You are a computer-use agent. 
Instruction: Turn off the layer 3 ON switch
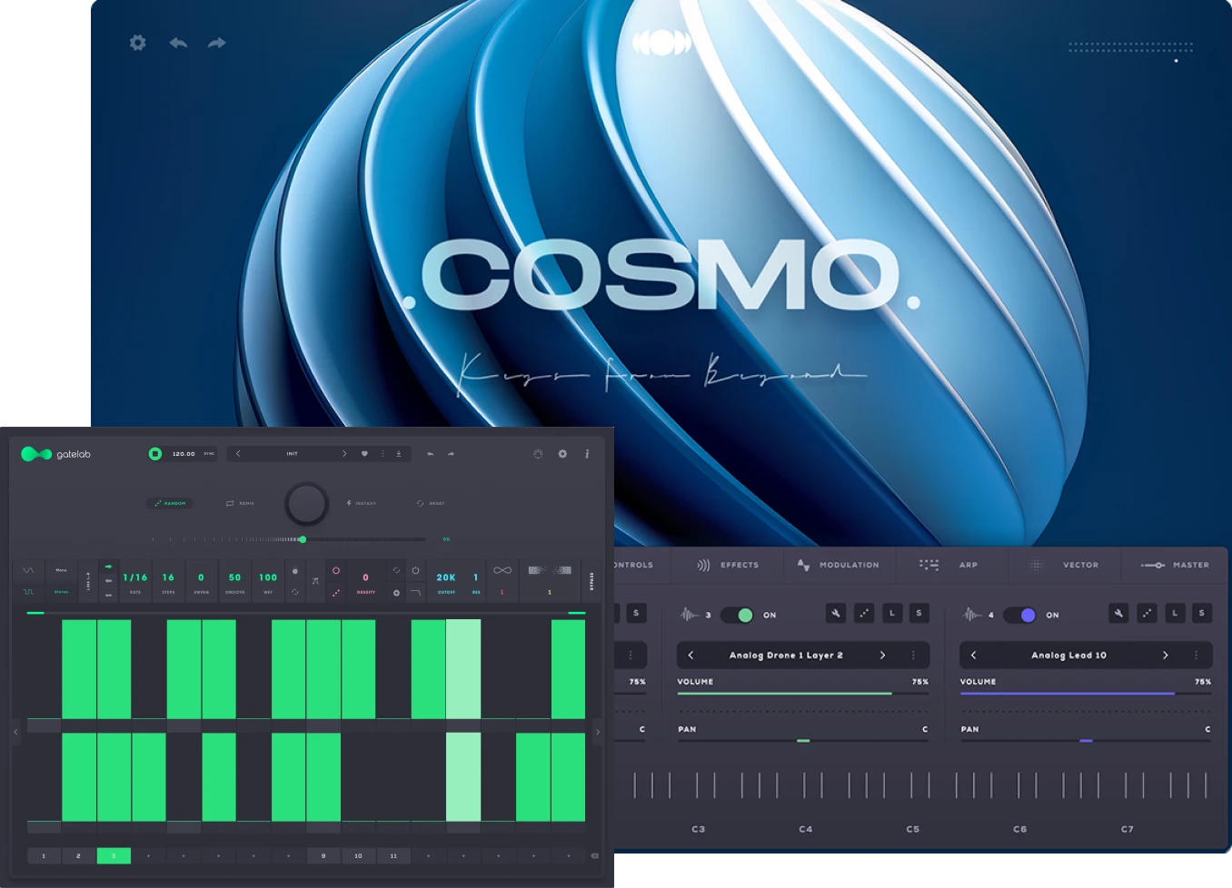pos(739,615)
